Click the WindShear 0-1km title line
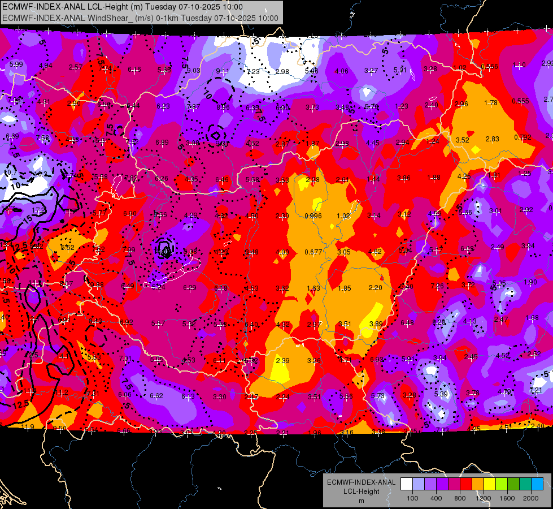 (x=140, y=18)
